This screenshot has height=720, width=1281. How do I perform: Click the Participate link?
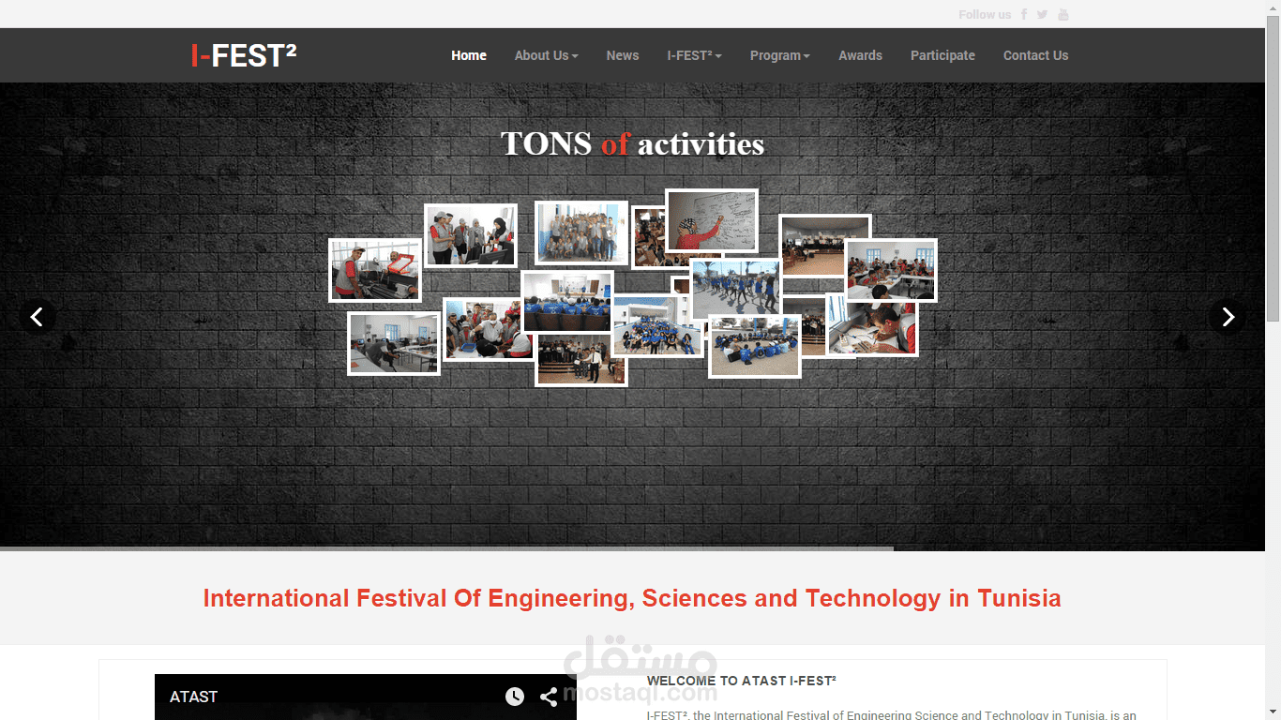coord(942,55)
